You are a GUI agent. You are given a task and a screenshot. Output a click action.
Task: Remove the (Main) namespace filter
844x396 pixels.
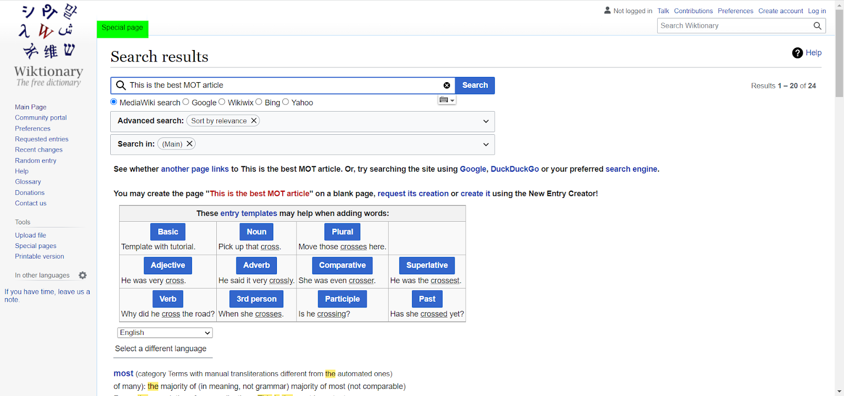[189, 144]
